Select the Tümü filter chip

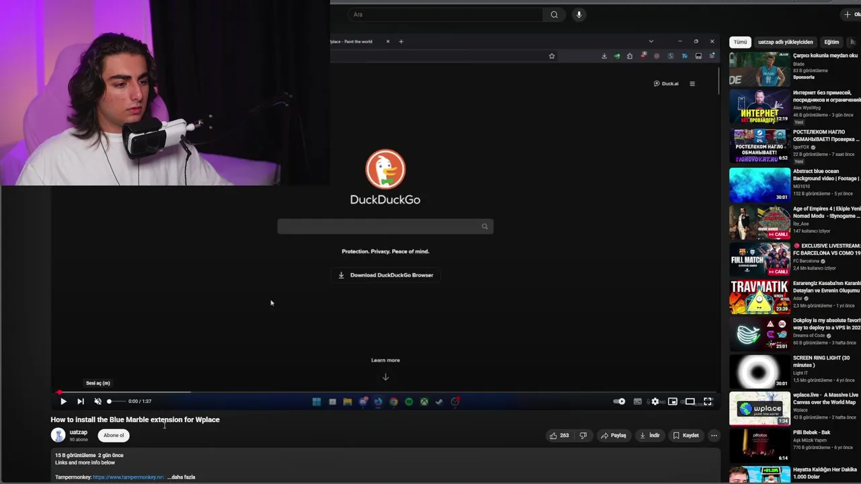point(740,42)
